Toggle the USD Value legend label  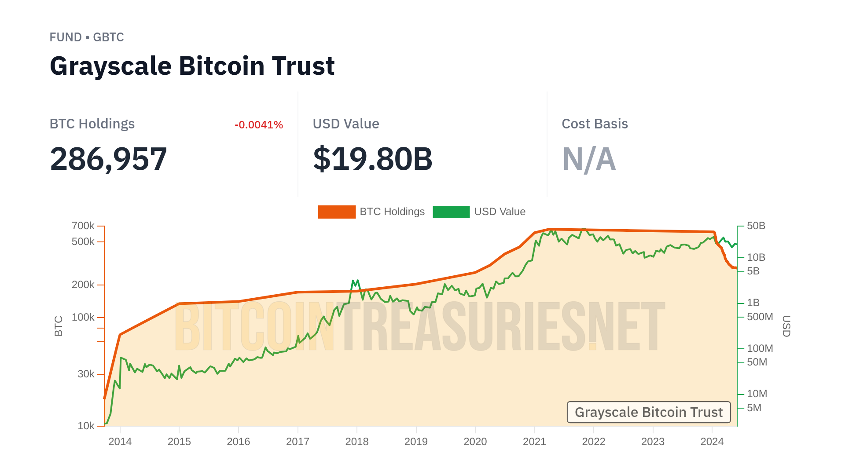pos(500,212)
